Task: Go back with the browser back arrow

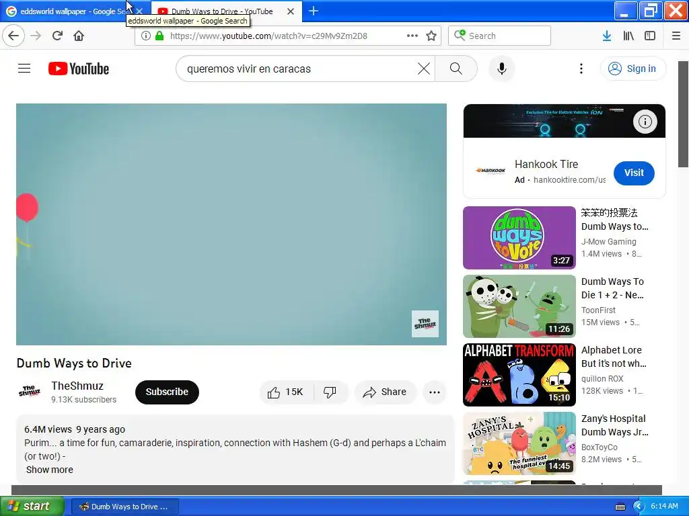Action: click(x=13, y=36)
